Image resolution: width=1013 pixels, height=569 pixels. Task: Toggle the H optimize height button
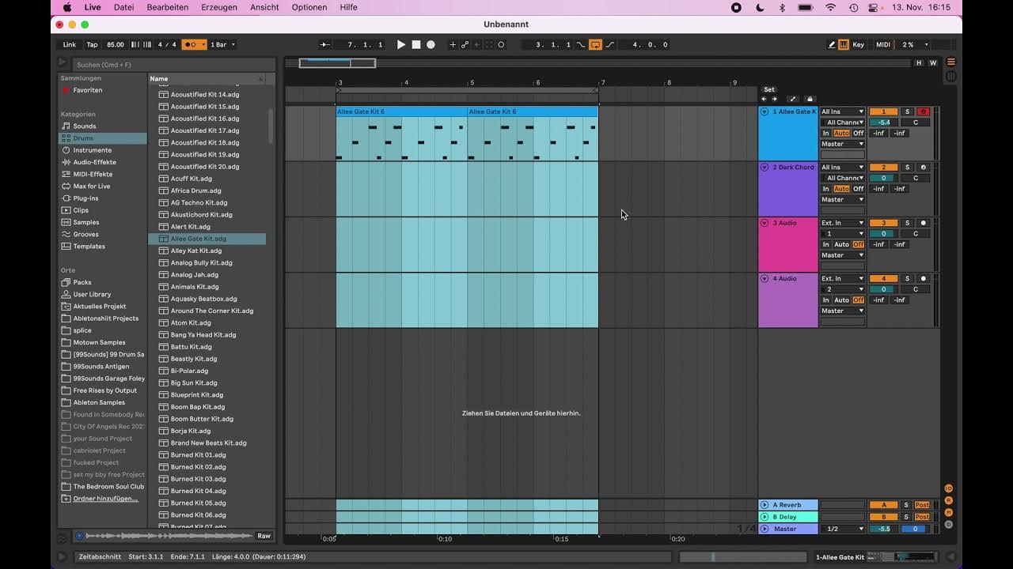pyautogui.click(x=919, y=63)
